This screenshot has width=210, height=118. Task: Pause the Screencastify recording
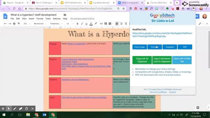pos(3,108)
